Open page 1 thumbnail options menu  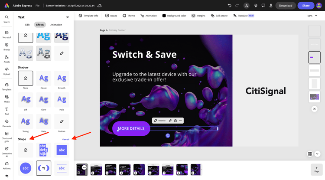(x=84, y=167)
